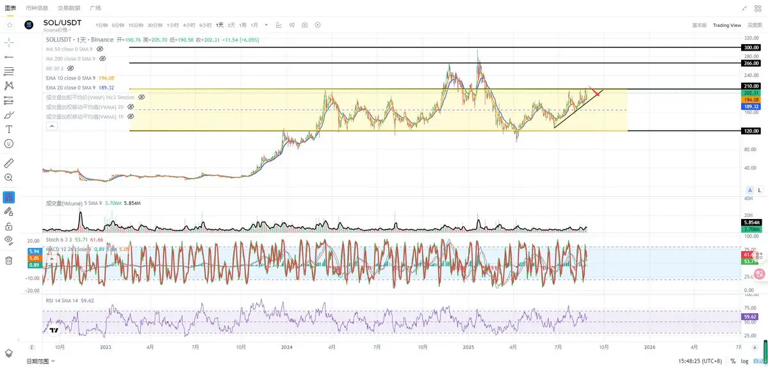The width and height of the screenshot is (768, 367).
Task: Set interval to 1月
Action: pos(254,25)
